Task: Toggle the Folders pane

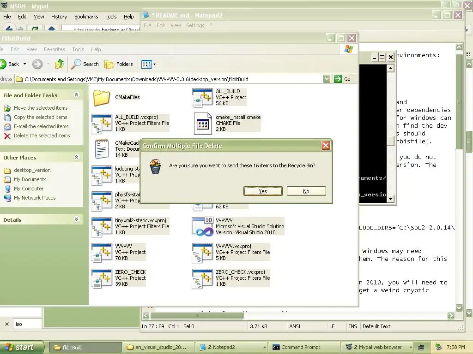Action: pyautogui.click(x=119, y=64)
